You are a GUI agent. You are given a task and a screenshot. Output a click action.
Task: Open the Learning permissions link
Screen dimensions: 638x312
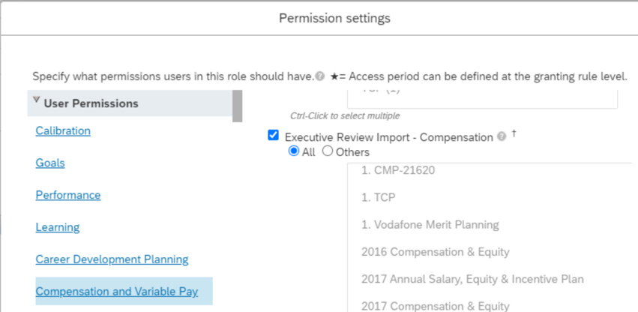(58, 227)
